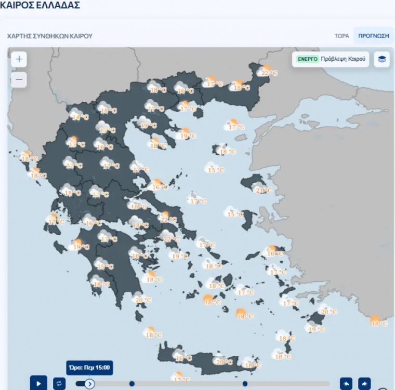The image size is (395, 390).
Task: Zoom out with the minus button
Action: pos(19,80)
